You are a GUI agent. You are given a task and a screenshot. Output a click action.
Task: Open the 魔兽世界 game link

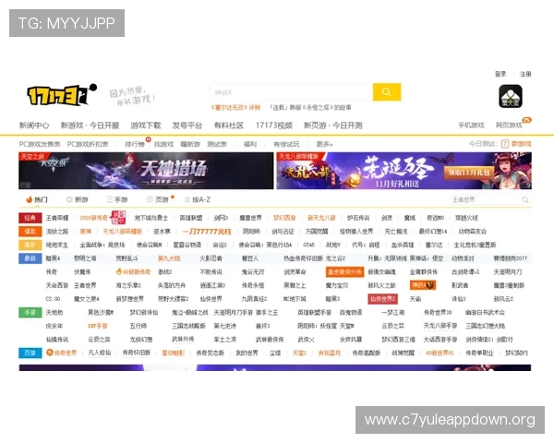(x=250, y=218)
